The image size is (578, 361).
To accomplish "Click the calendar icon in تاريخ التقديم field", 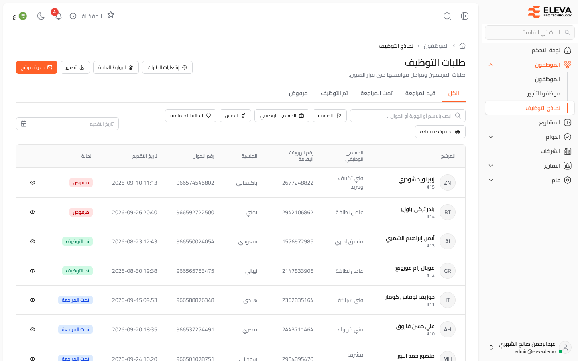I will click(x=24, y=124).
